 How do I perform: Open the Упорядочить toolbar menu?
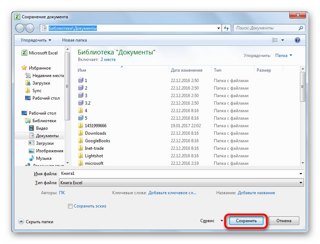point(36,40)
